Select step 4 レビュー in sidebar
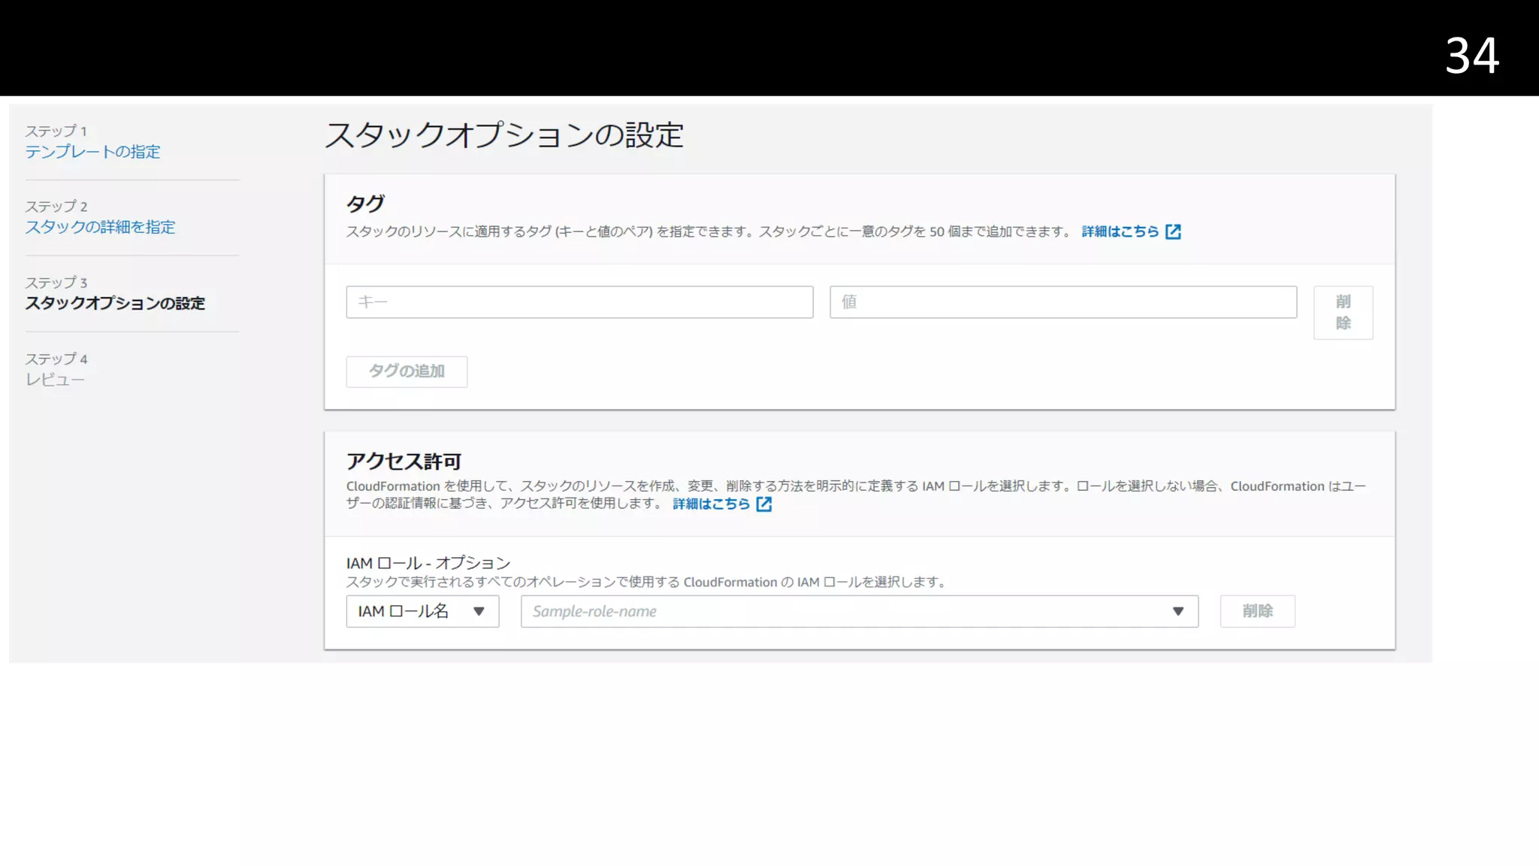This screenshot has width=1539, height=866. pos(55,380)
